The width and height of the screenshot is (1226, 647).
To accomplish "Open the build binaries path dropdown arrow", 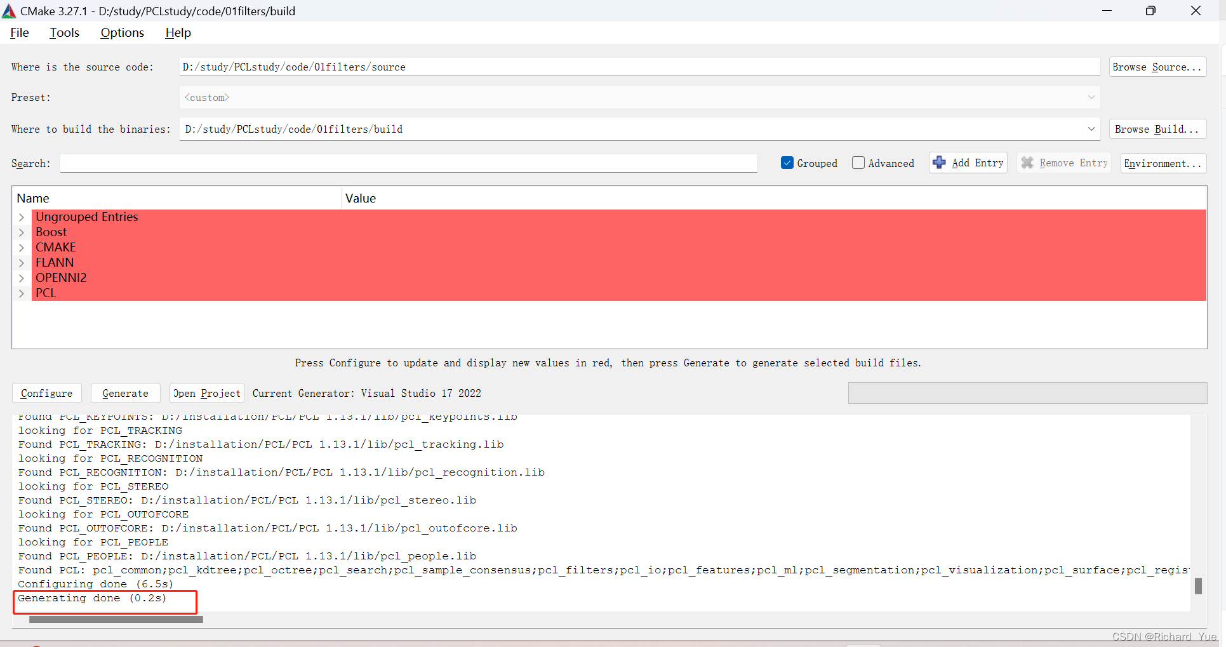I will [x=1091, y=129].
